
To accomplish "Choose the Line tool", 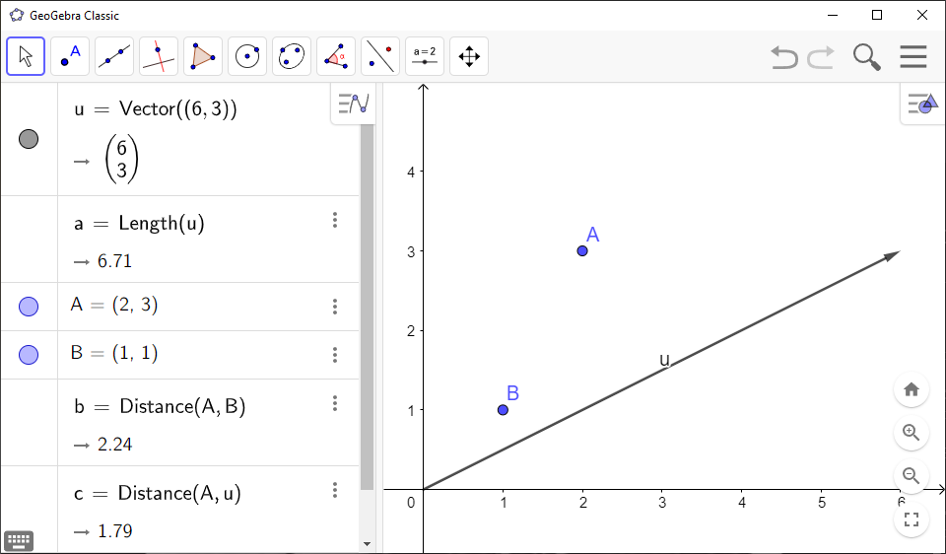I will [x=114, y=56].
